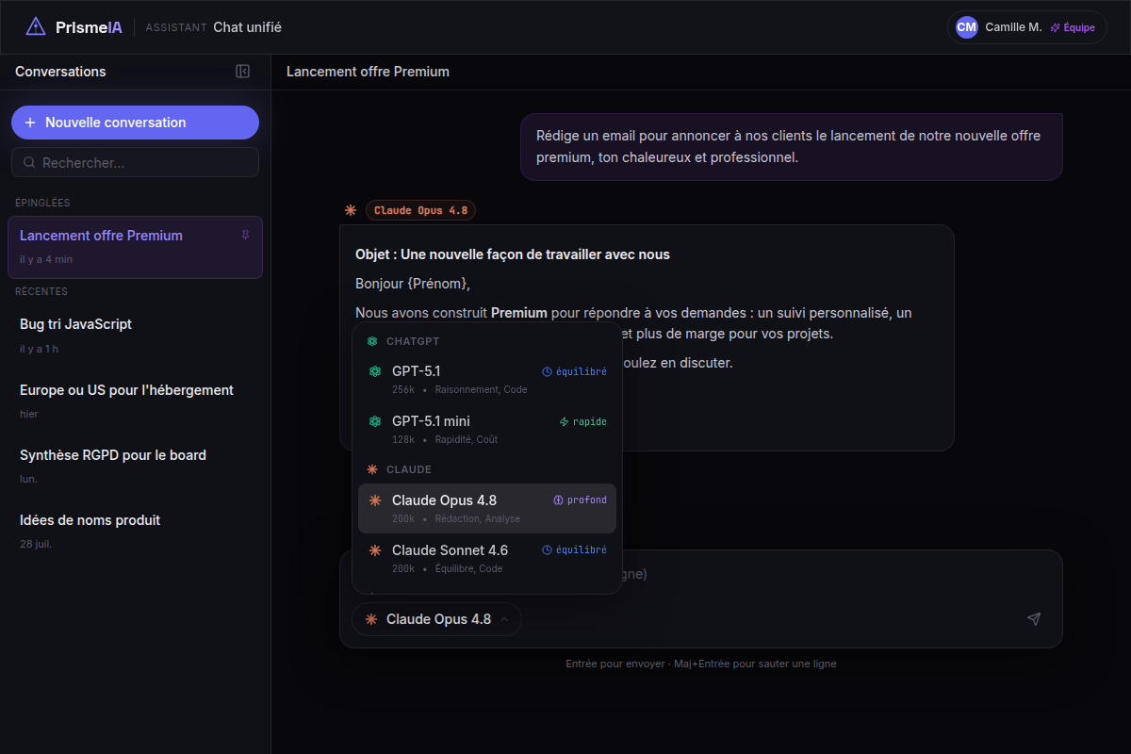This screenshot has height=754, width=1131.
Task: Click the chevron on the model selector
Action: point(504,619)
